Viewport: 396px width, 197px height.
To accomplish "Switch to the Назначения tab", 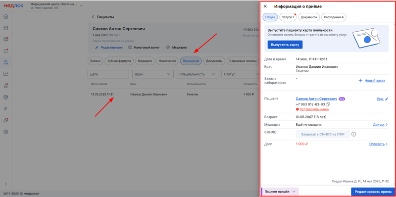I will pos(167,61).
